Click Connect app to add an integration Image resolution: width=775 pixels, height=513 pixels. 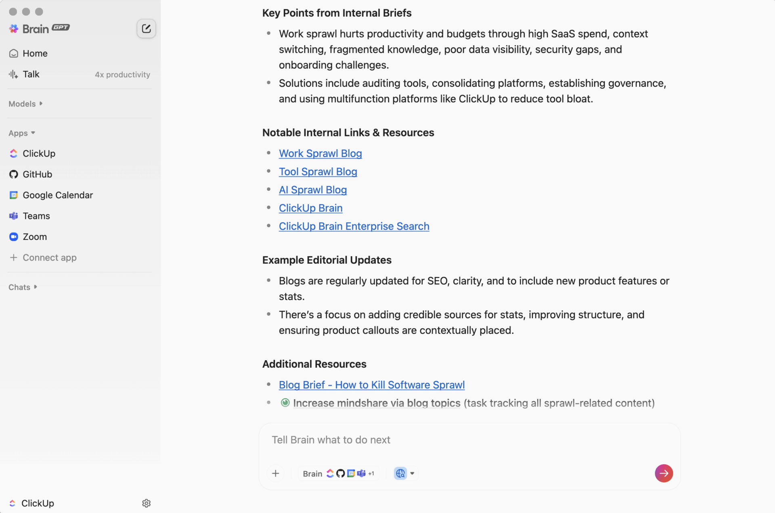[x=49, y=257]
